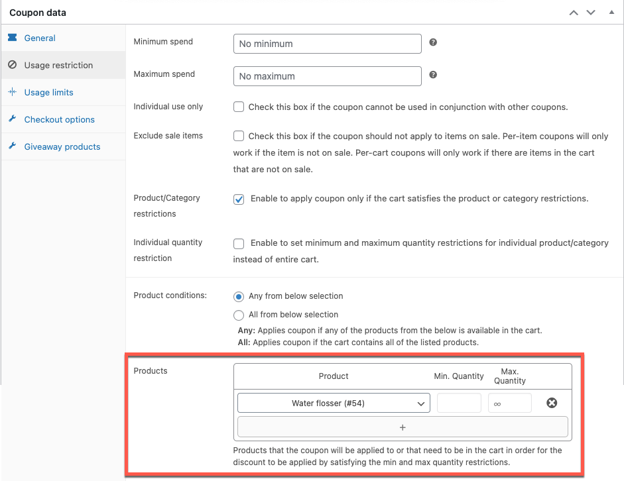
Task: Open the General tab
Action: click(x=63, y=38)
